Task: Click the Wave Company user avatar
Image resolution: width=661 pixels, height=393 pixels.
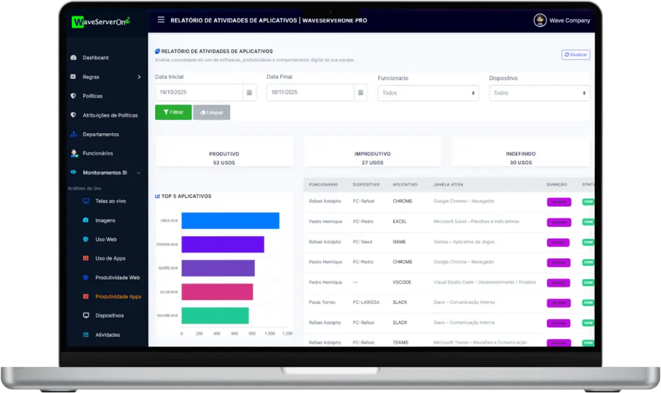Action: (x=540, y=20)
